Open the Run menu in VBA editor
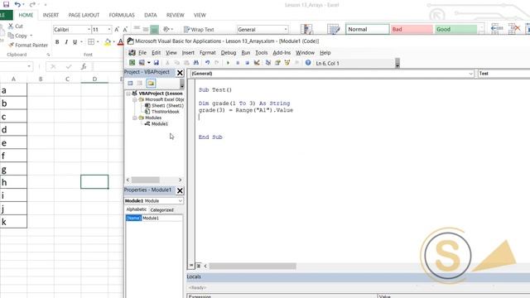Viewport: 530px width, 298px height. point(246,53)
